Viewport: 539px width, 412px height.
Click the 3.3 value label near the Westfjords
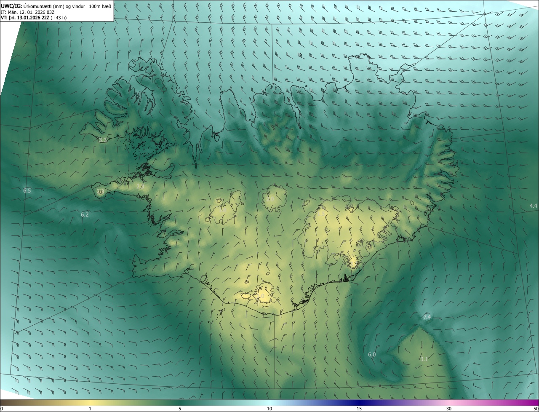tap(103, 140)
